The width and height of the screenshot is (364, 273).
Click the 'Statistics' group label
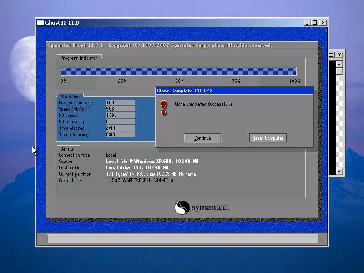pos(70,96)
